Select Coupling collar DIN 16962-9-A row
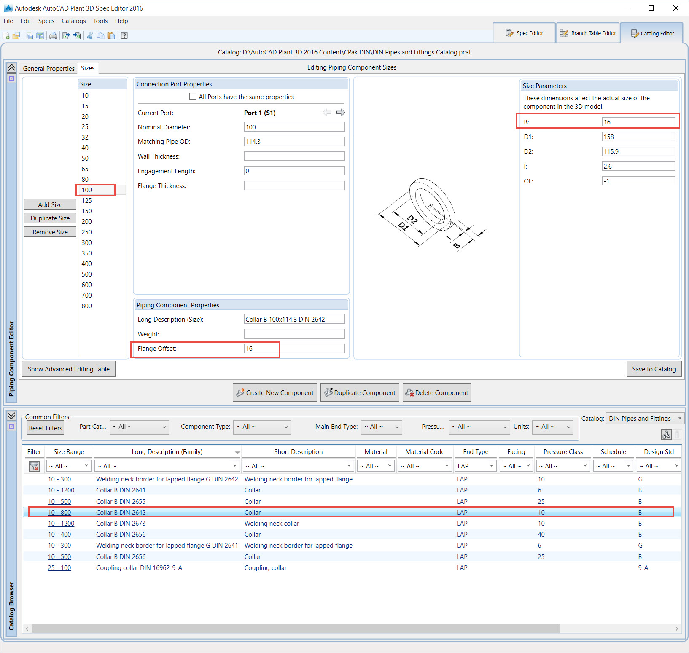Screen dimensions: 689x653 [x=352, y=568]
